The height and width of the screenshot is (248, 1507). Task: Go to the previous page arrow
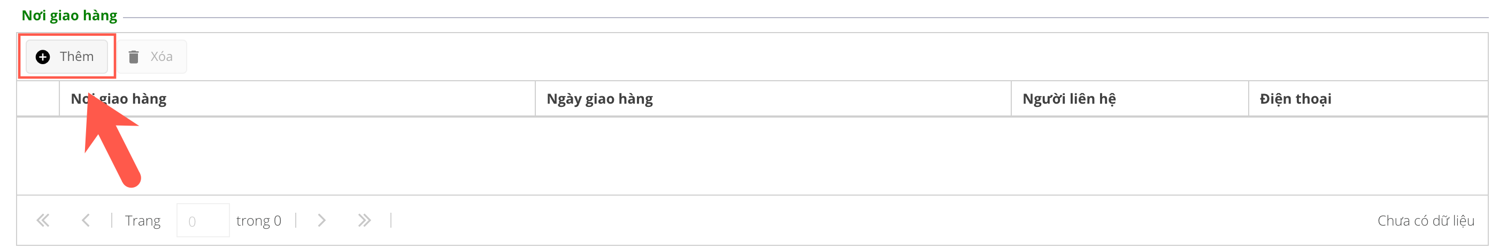click(86, 221)
